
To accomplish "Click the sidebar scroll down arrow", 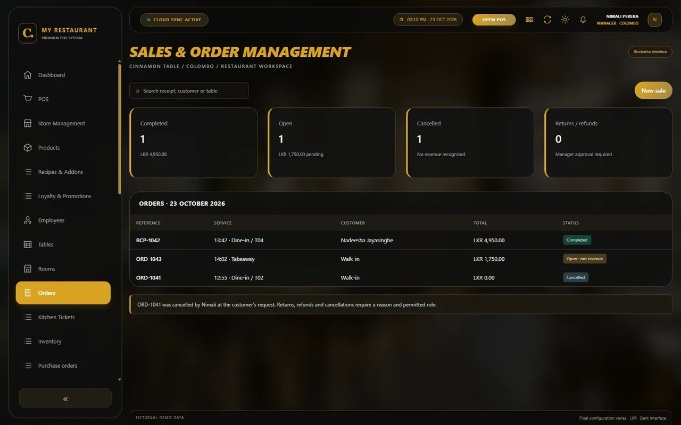I will 120,380.
